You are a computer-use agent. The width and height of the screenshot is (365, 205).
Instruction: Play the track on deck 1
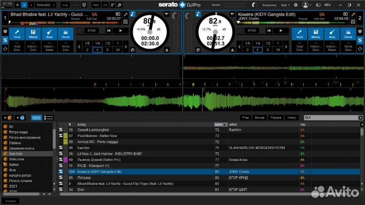(121, 30)
